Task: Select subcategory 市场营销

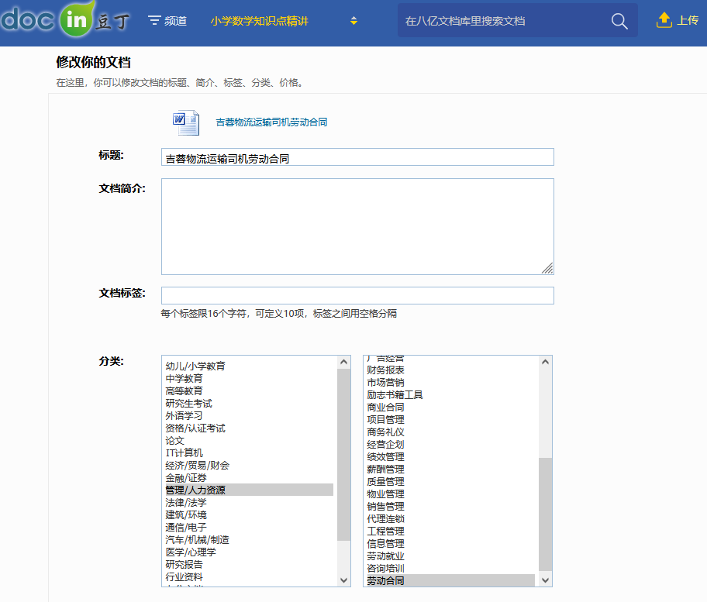Action: (451, 382)
